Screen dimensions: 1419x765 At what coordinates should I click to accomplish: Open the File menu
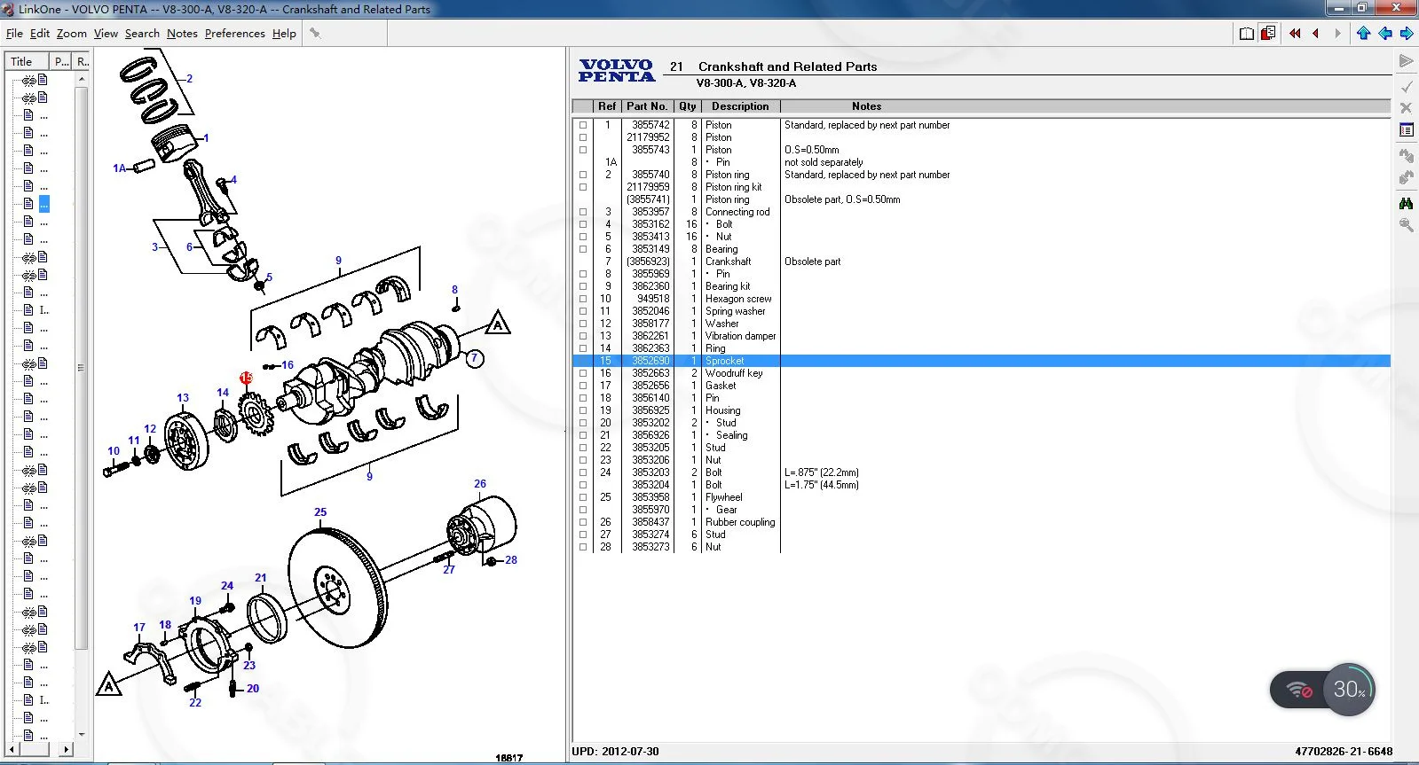pos(14,34)
